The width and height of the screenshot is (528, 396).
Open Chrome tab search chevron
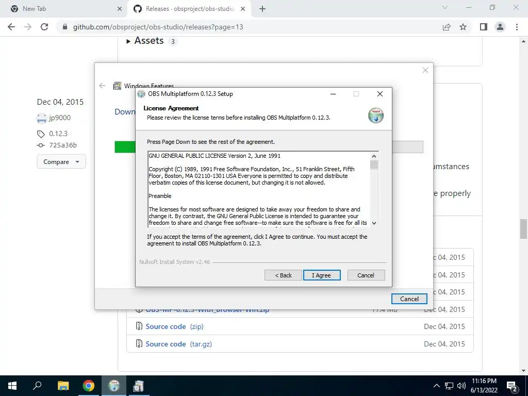(x=445, y=7)
